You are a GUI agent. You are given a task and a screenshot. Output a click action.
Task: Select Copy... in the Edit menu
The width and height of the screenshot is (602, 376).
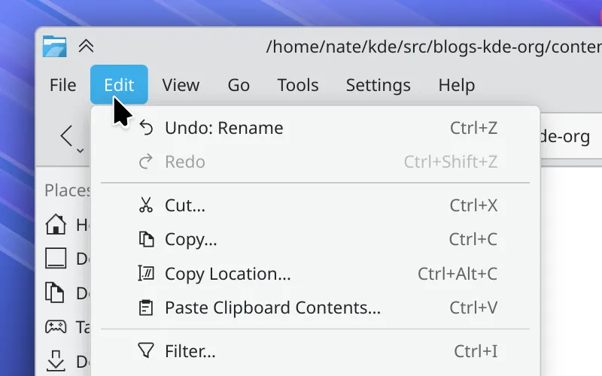pos(191,240)
